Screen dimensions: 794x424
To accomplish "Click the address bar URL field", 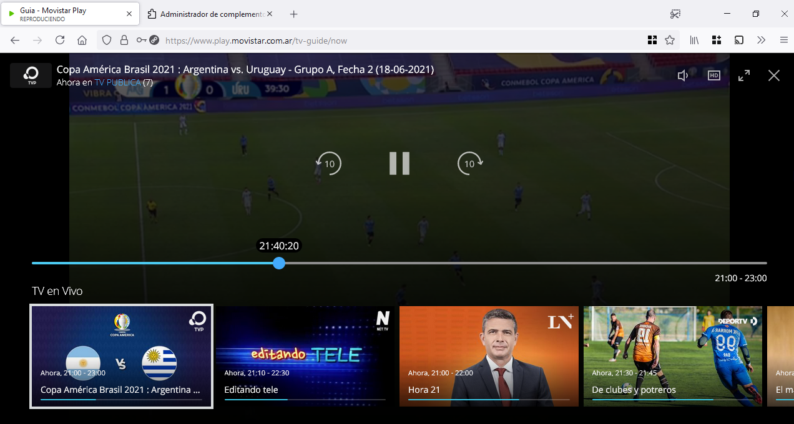I will [x=399, y=41].
